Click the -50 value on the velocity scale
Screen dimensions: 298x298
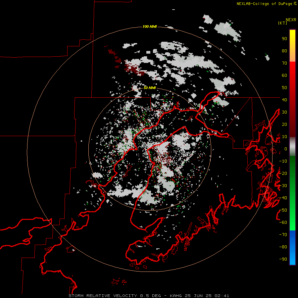click(x=283, y=210)
